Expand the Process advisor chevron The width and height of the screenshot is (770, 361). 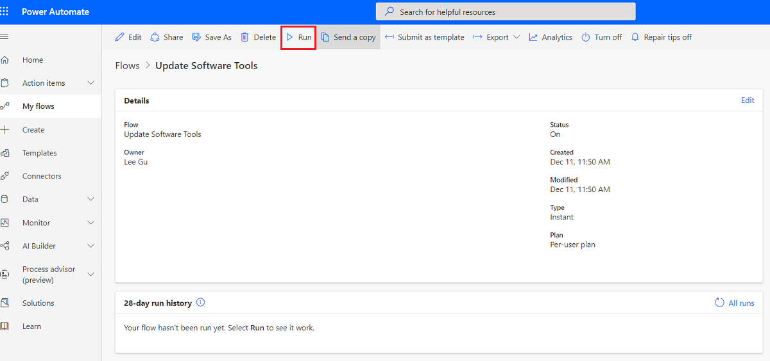tap(90, 275)
